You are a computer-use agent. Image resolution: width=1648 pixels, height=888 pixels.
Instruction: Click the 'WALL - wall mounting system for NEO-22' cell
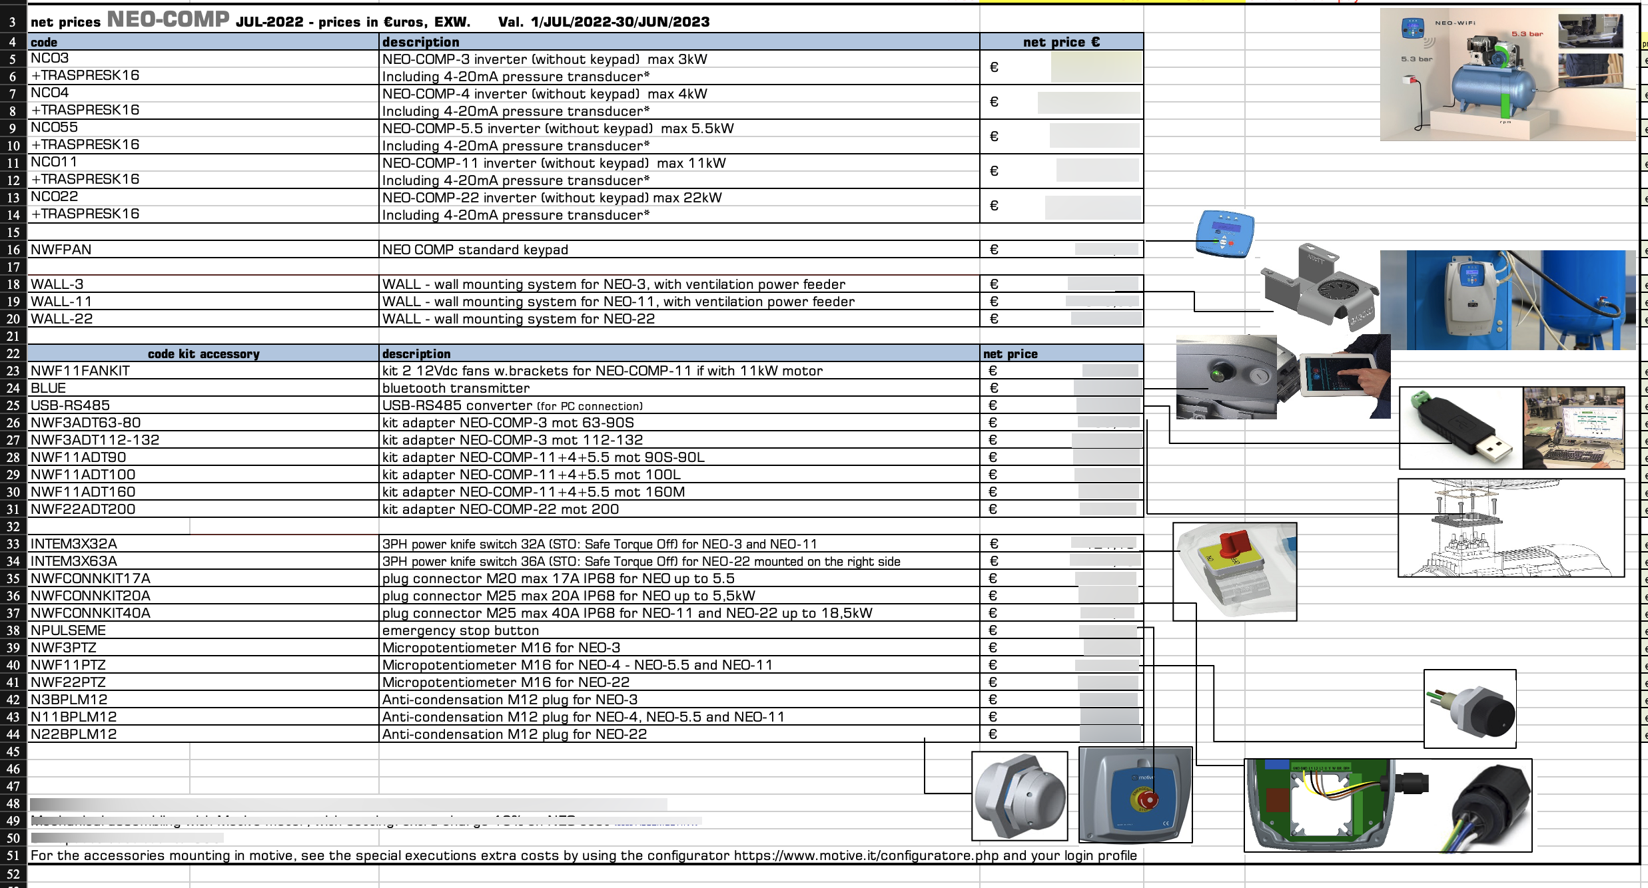[679, 319]
